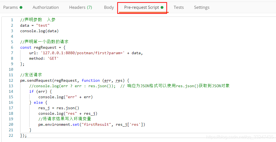Click the console.log(data) line

click(x=39, y=31)
